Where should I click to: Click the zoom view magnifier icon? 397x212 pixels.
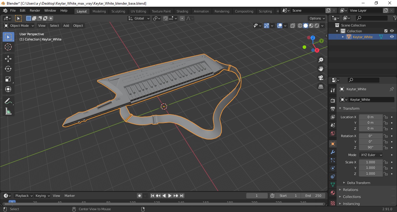pyautogui.click(x=321, y=60)
